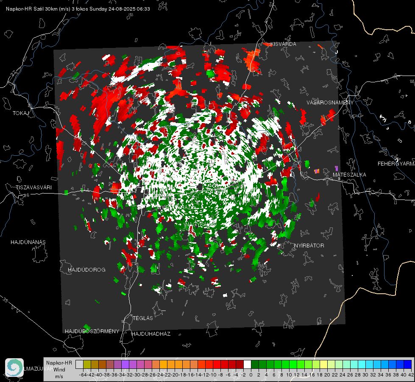Image resolution: width=415 pixels, height=382 pixels.
Task: Click the HAJDÚDOROG town label
Action: [x=86, y=270]
